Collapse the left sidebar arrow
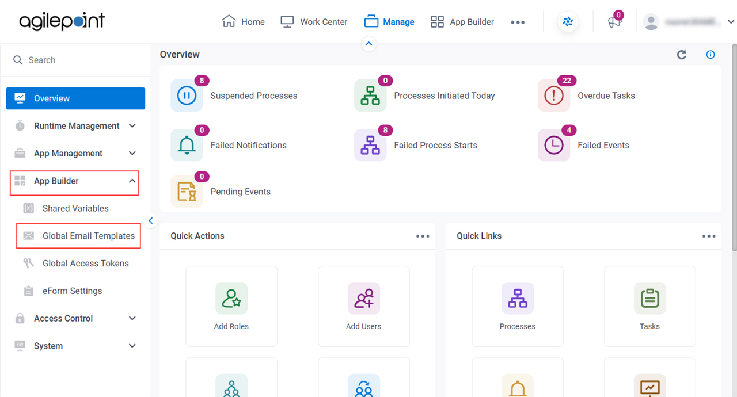Image resolution: width=737 pixels, height=397 pixels. pyautogui.click(x=151, y=220)
